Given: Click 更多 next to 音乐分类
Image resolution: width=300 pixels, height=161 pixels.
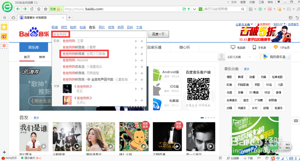Looking at the screenshot, I should 247,69.
